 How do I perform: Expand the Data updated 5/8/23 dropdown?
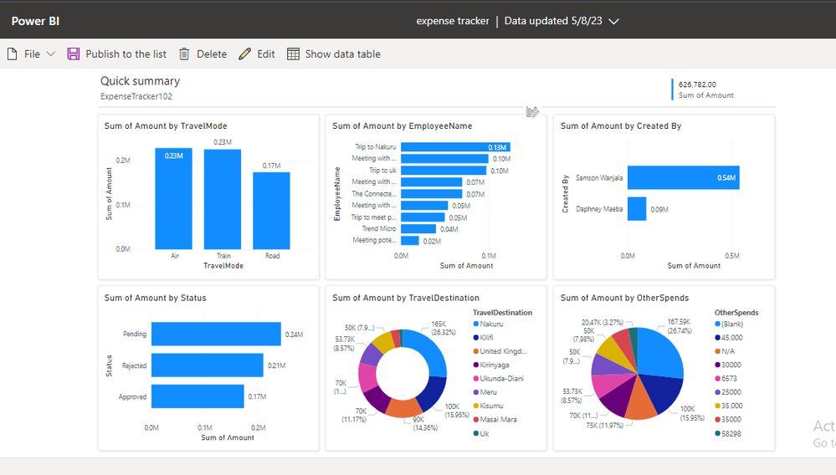pos(613,21)
